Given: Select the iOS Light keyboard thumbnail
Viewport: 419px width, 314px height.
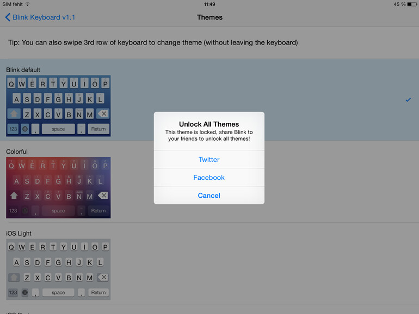Looking at the screenshot, I should click(58, 269).
